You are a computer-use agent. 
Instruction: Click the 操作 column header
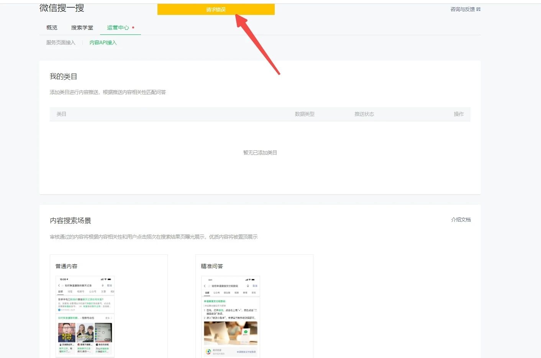tap(459, 114)
